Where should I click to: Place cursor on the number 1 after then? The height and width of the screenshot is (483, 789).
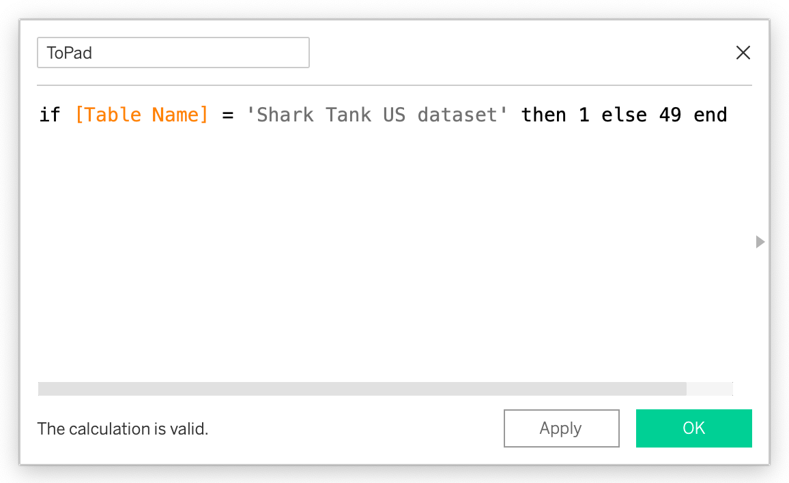(x=584, y=115)
